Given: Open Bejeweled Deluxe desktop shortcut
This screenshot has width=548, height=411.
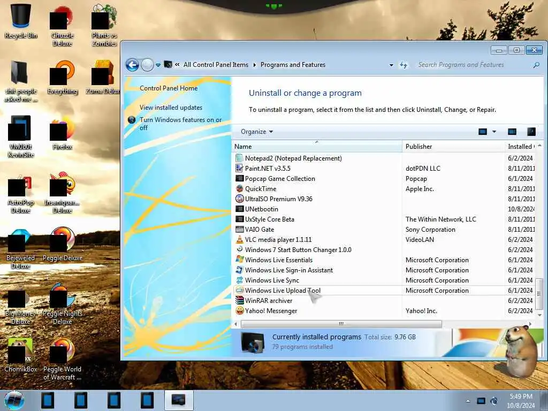Looking at the screenshot, I should point(21,248).
